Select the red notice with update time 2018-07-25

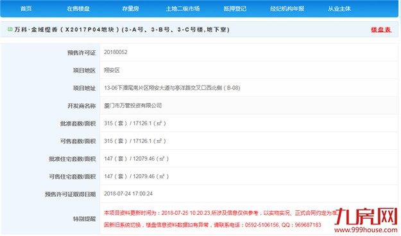coord(221,213)
